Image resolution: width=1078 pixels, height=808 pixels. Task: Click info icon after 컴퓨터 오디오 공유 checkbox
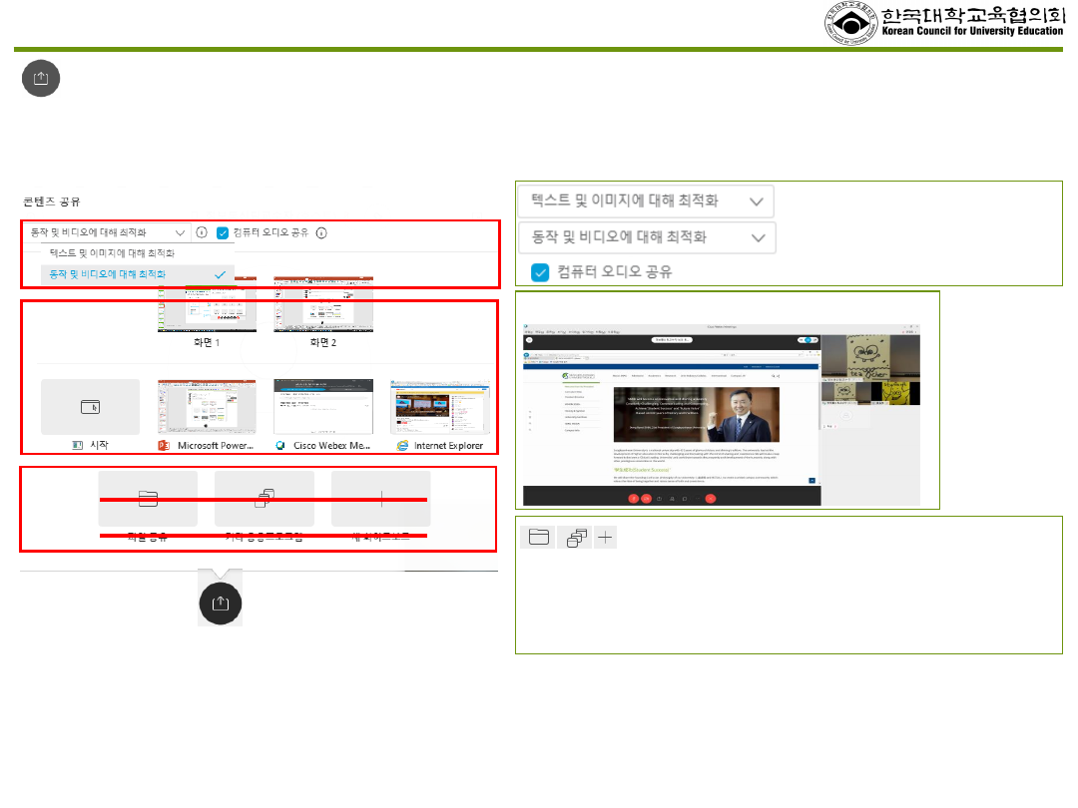[x=321, y=232]
